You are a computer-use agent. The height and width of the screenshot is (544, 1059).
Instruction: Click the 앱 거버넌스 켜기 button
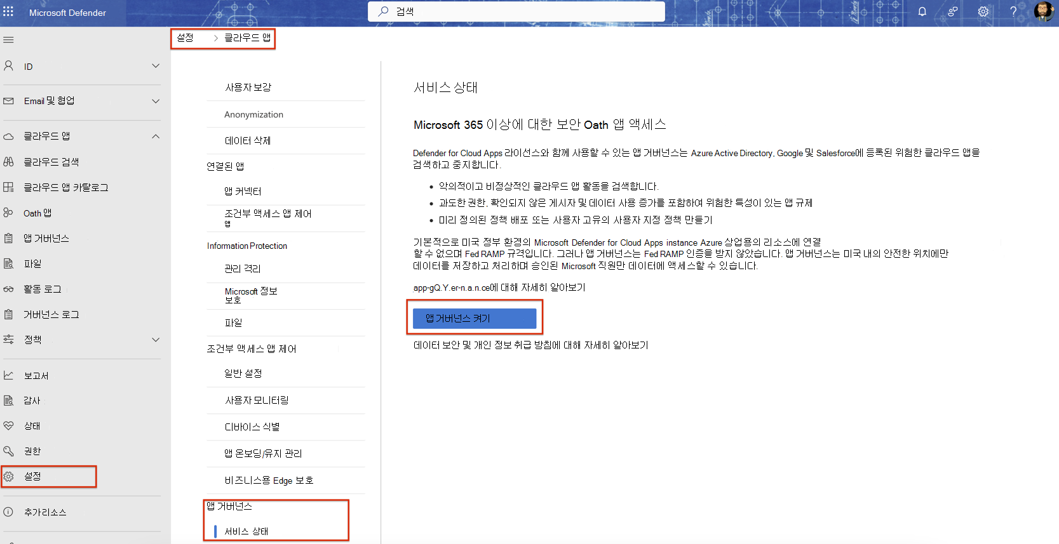(475, 318)
